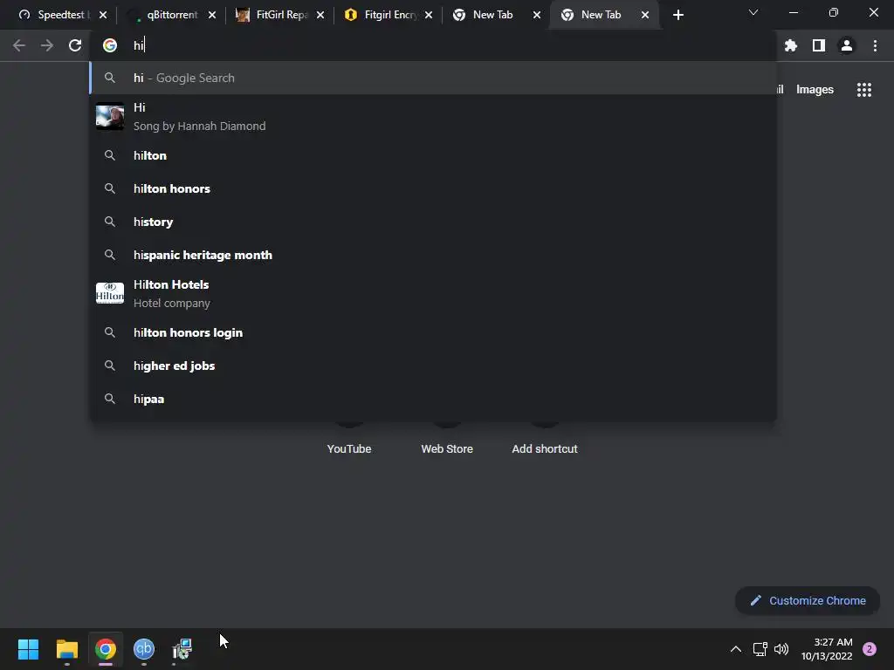Open the notification count badge
This screenshot has height=670, width=894.
870,649
